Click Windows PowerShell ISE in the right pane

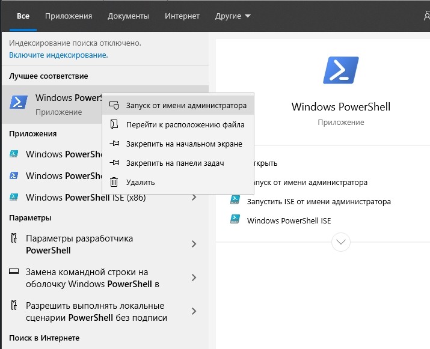pos(289,220)
